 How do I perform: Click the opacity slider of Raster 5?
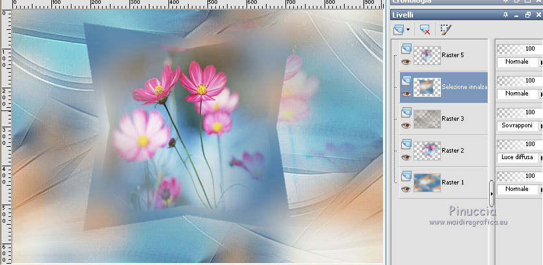pos(520,49)
